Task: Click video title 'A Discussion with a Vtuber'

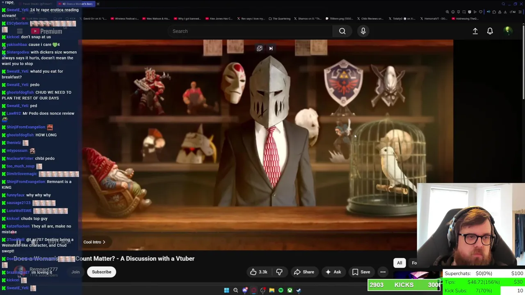Action: coord(157,259)
